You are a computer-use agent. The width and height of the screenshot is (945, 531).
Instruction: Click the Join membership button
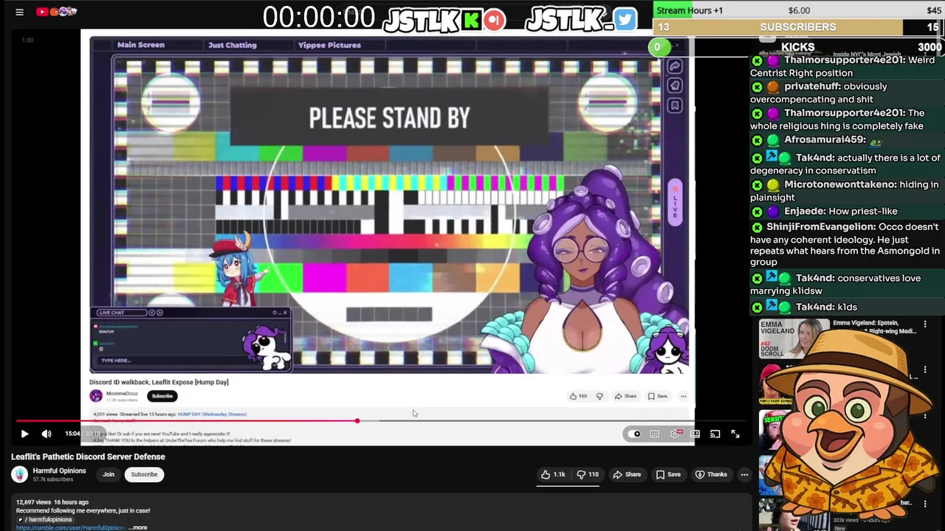(109, 474)
